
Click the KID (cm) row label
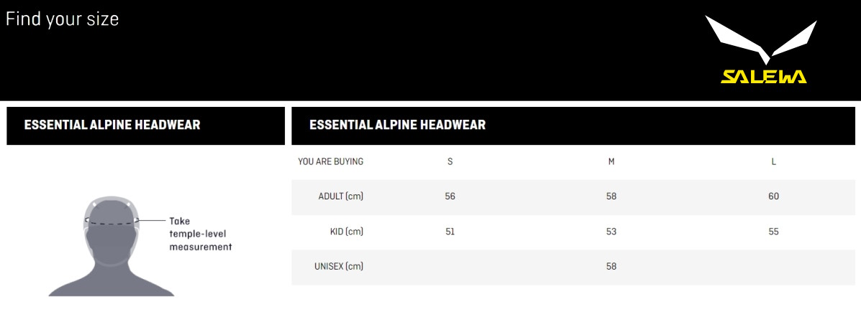[347, 231]
